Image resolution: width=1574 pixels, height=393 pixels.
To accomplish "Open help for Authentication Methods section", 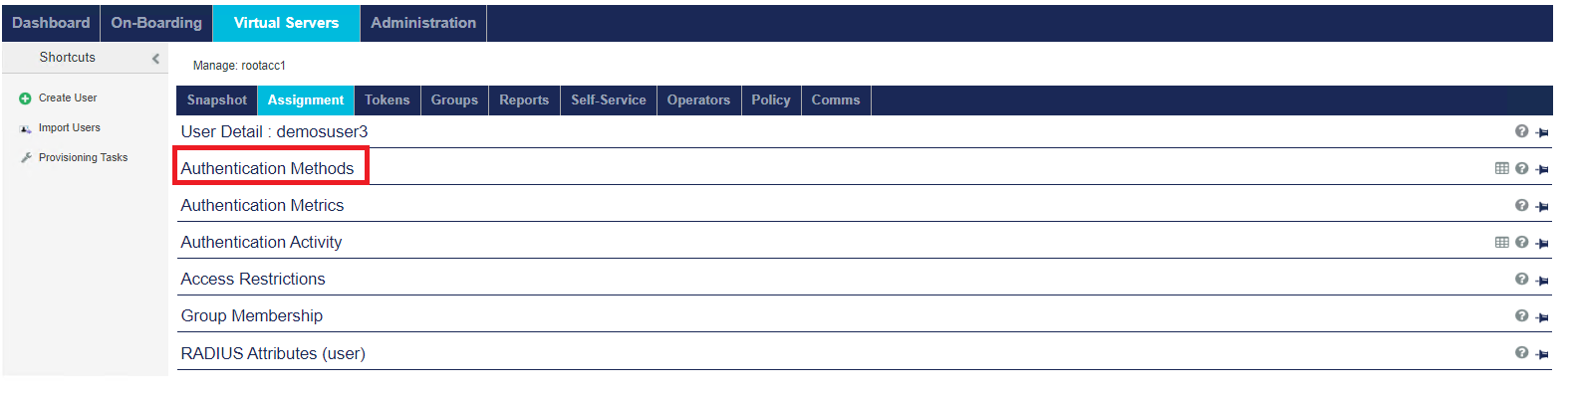I will point(1521,168).
